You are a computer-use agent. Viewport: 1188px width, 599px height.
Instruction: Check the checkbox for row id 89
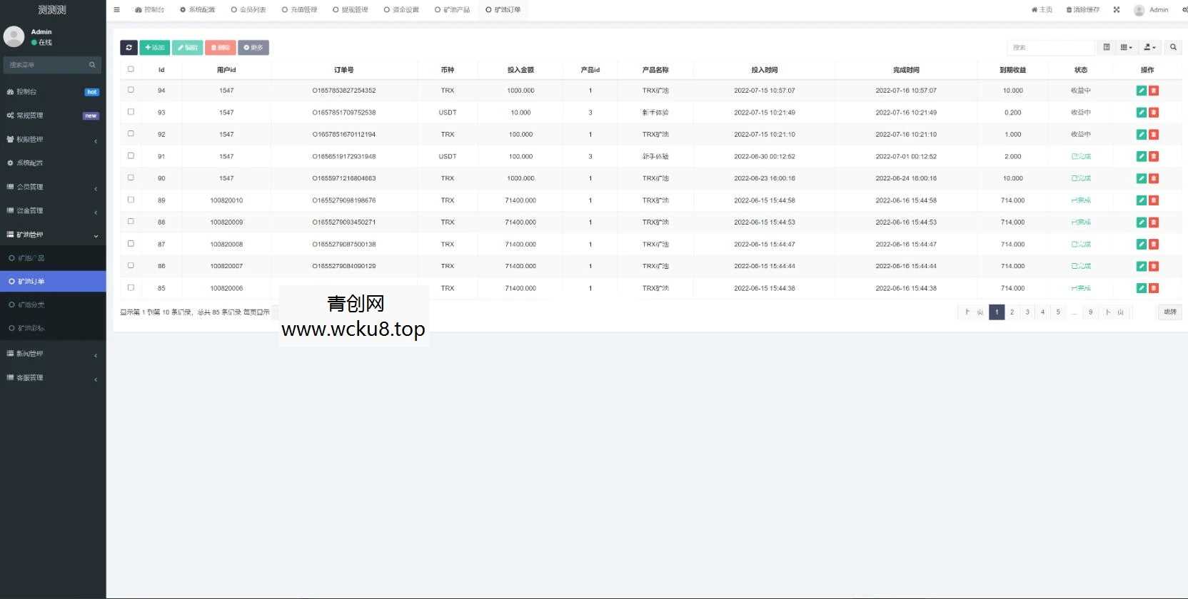[131, 200]
